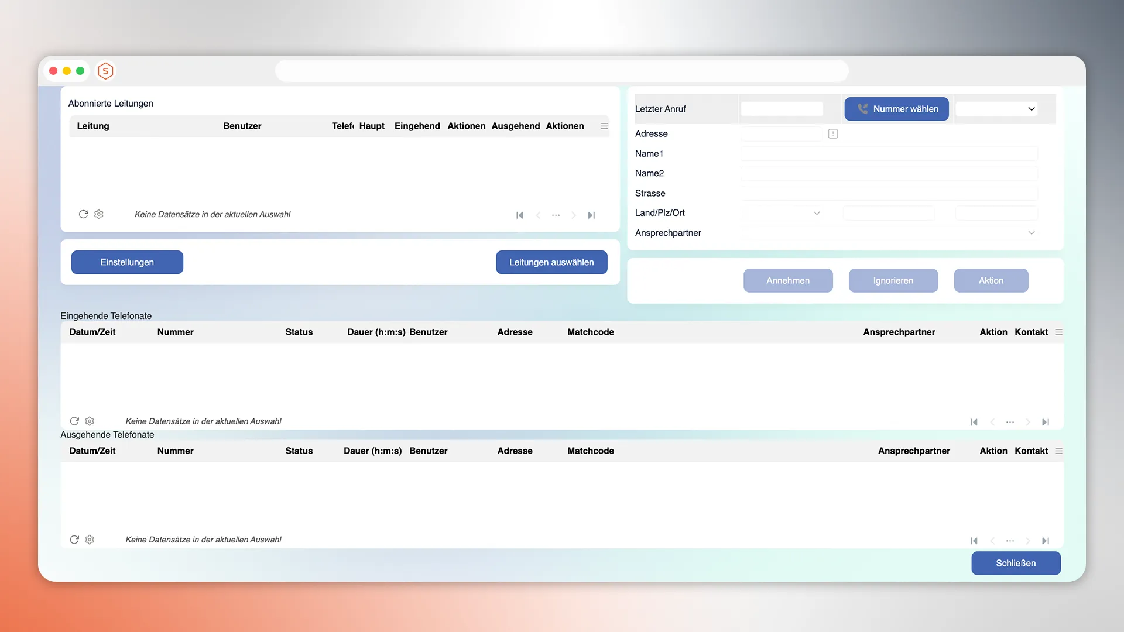
Task: Click the Einstellungen button
Action: click(127, 262)
